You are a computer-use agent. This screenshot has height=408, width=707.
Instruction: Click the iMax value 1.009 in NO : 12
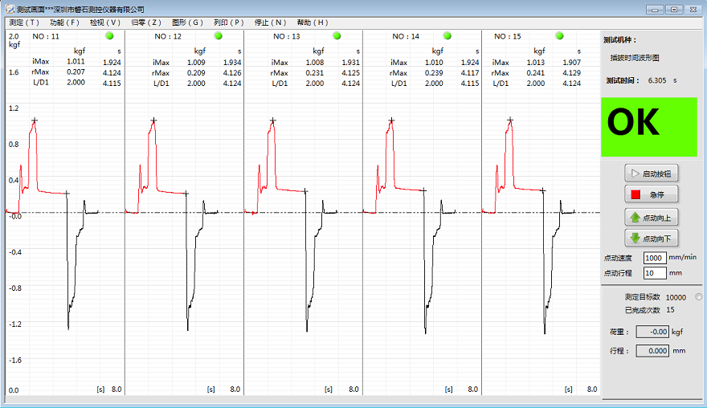196,63
